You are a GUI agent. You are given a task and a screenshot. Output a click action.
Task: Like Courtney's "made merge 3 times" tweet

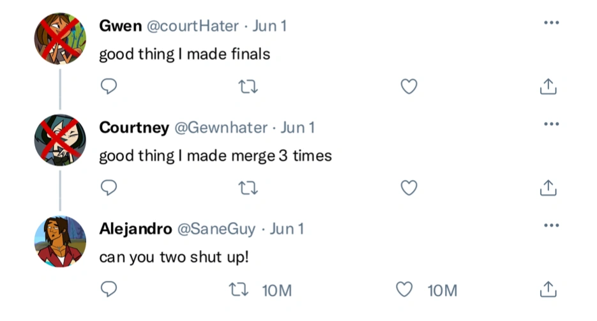(x=409, y=188)
